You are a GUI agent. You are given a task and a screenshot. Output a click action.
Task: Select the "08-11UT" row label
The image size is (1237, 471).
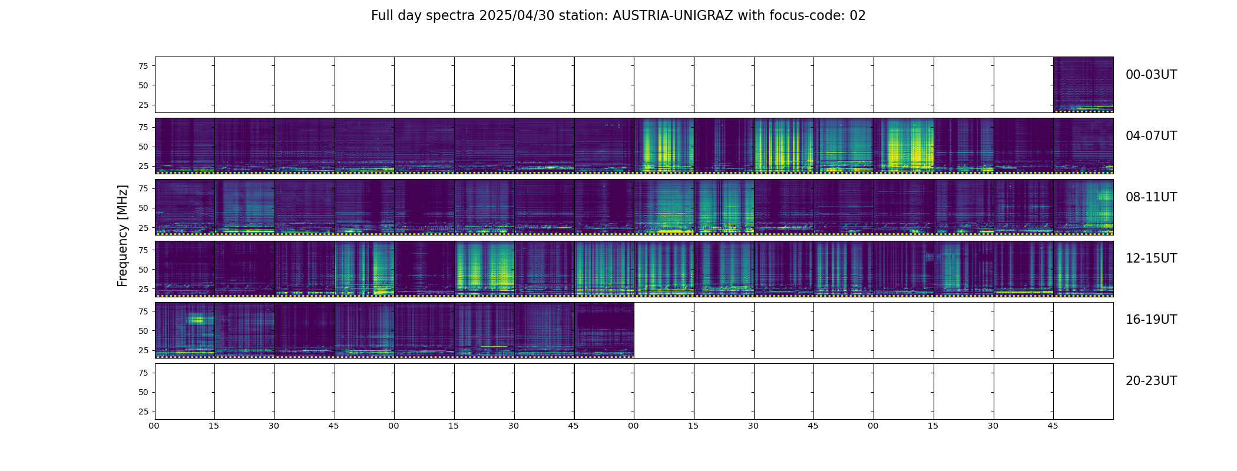pos(1151,197)
